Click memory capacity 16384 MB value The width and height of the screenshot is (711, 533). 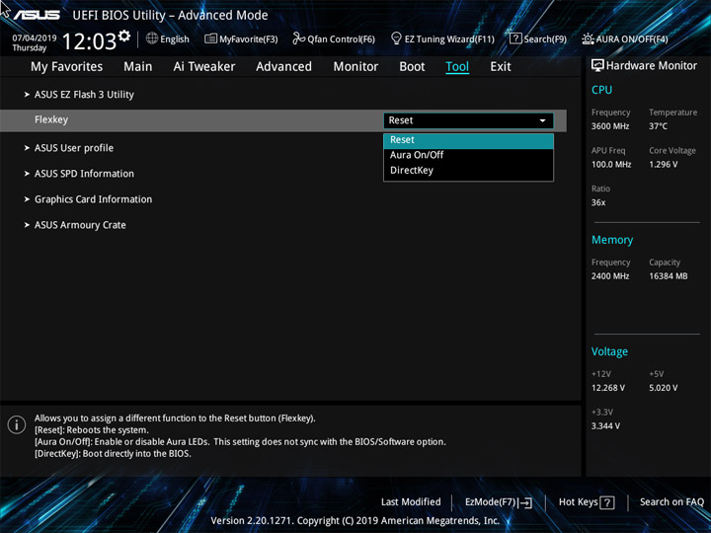[x=668, y=276]
